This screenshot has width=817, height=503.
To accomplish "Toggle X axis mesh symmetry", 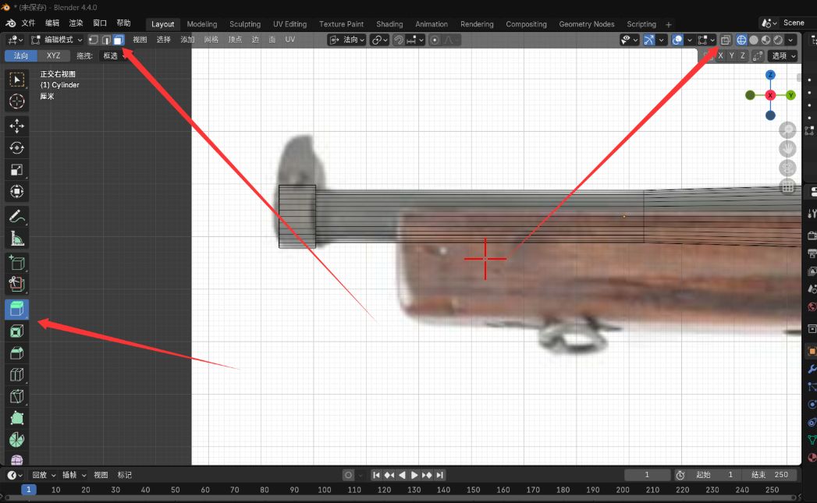I will point(720,55).
